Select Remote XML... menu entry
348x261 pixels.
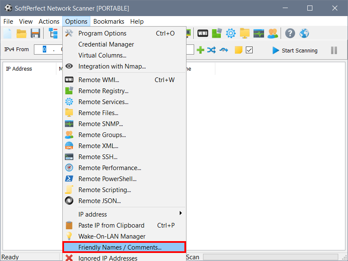[124, 146]
